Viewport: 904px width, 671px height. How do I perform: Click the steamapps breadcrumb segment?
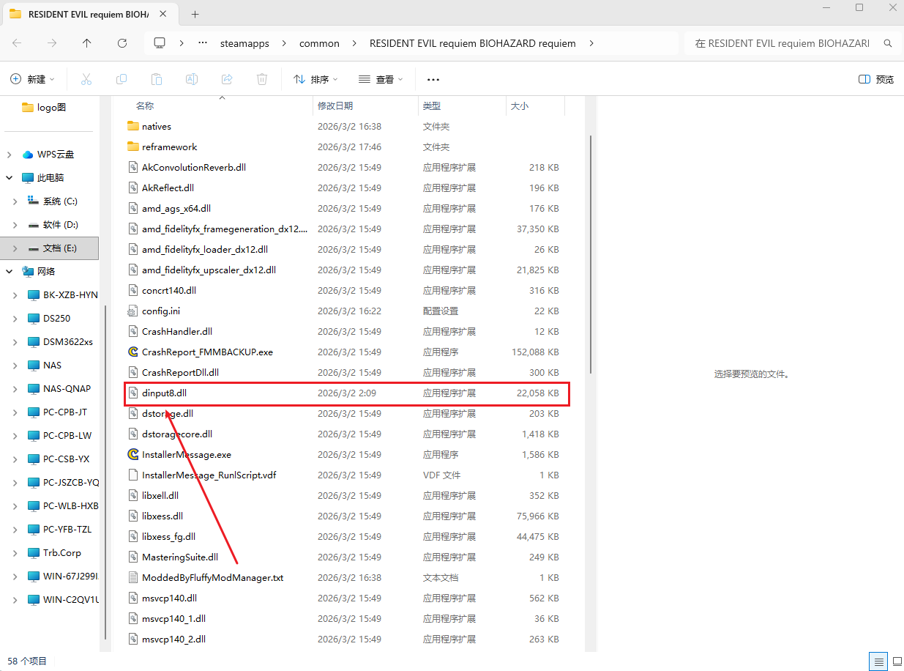click(244, 43)
